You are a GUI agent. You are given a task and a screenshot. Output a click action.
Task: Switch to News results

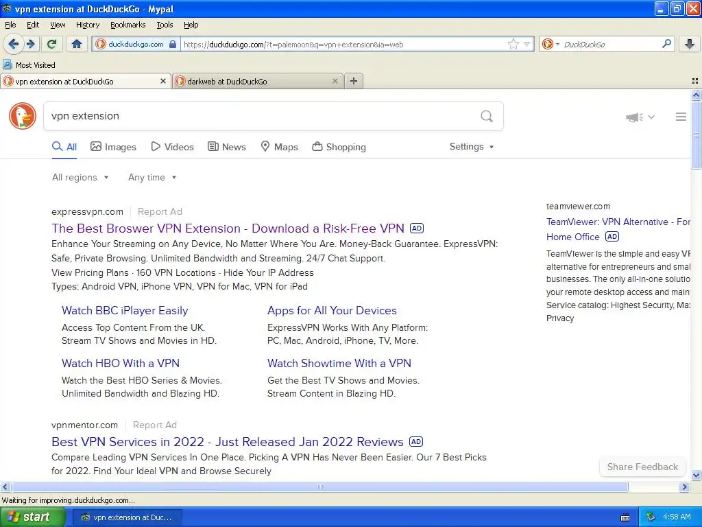pos(226,147)
